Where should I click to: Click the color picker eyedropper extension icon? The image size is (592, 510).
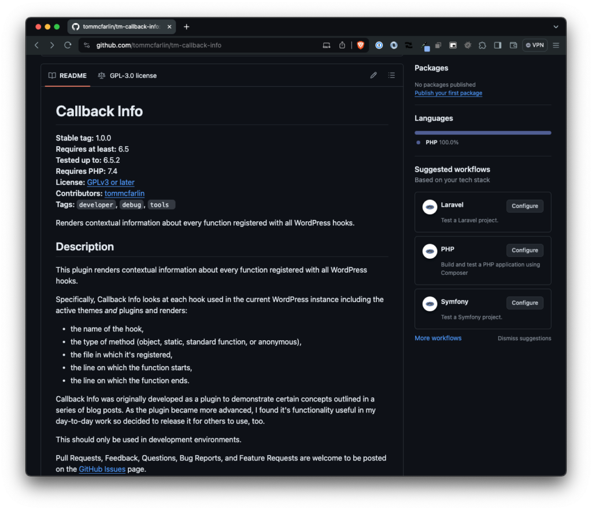[425, 46]
